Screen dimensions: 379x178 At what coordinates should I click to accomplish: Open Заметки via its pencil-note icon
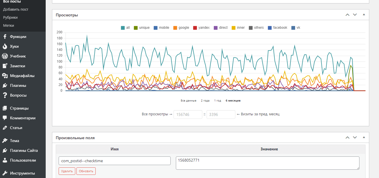pos(5,66)
